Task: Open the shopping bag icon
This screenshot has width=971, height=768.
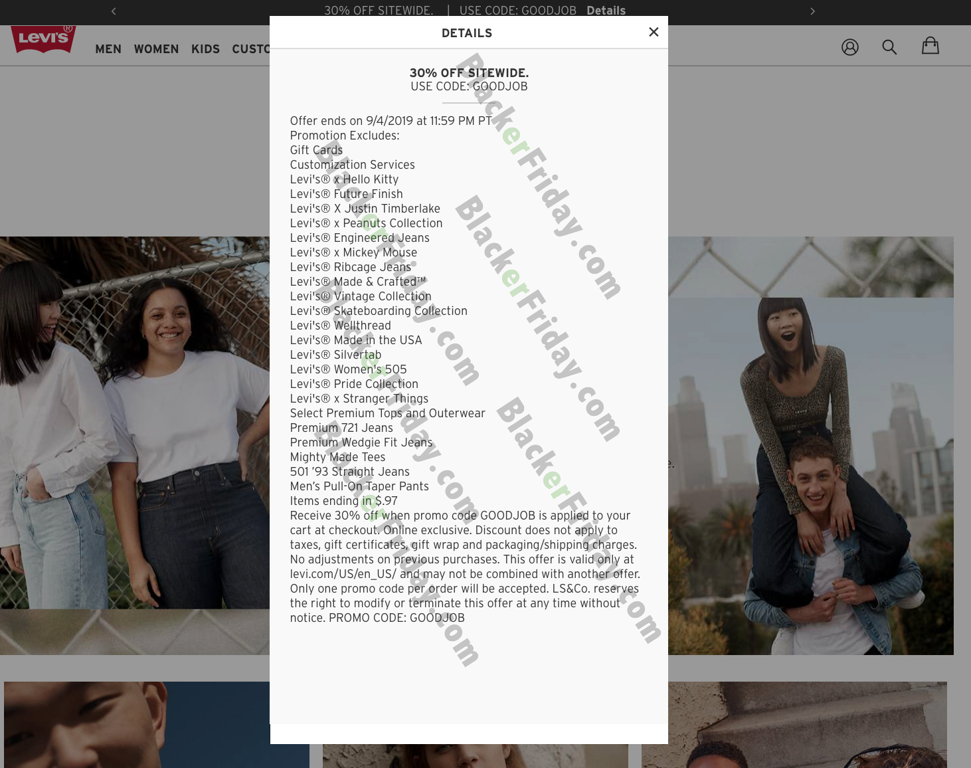Action: [x=930, y=46]
